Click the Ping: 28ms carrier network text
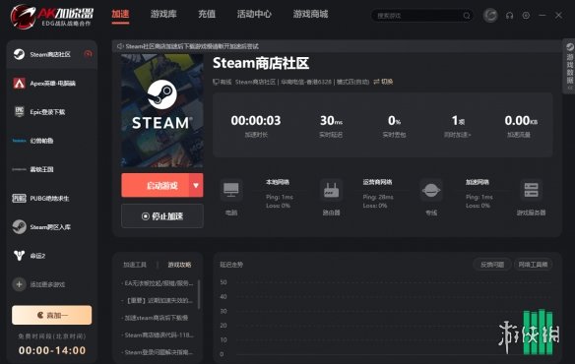Viewport: 575px width, 364px height. point(378,197)
